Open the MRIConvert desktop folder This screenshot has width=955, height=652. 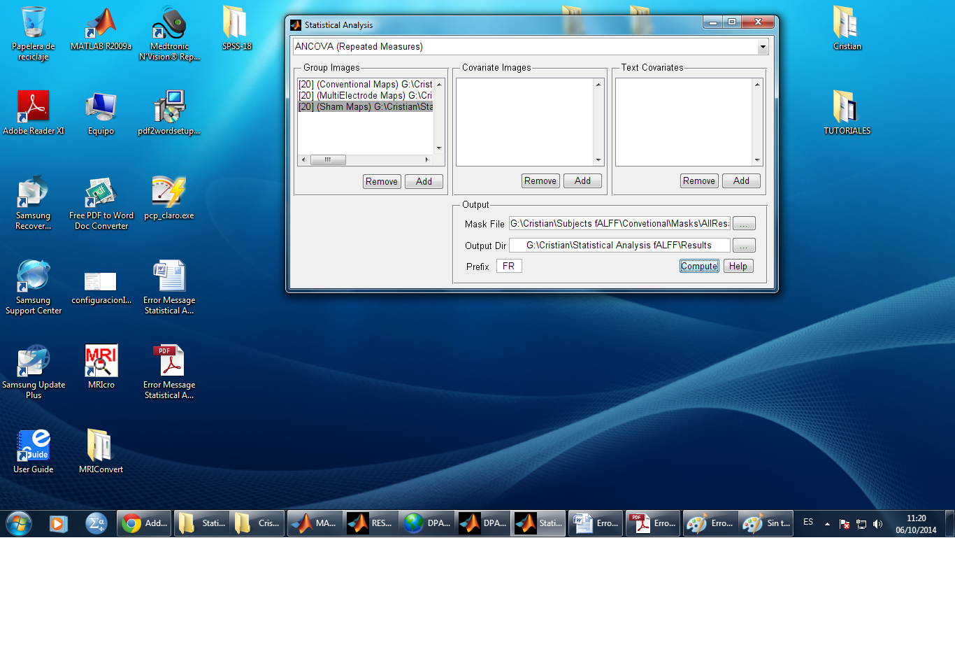[x=101, y=452]
